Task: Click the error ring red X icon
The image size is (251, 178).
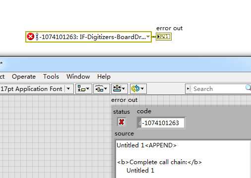Action: 30,37
